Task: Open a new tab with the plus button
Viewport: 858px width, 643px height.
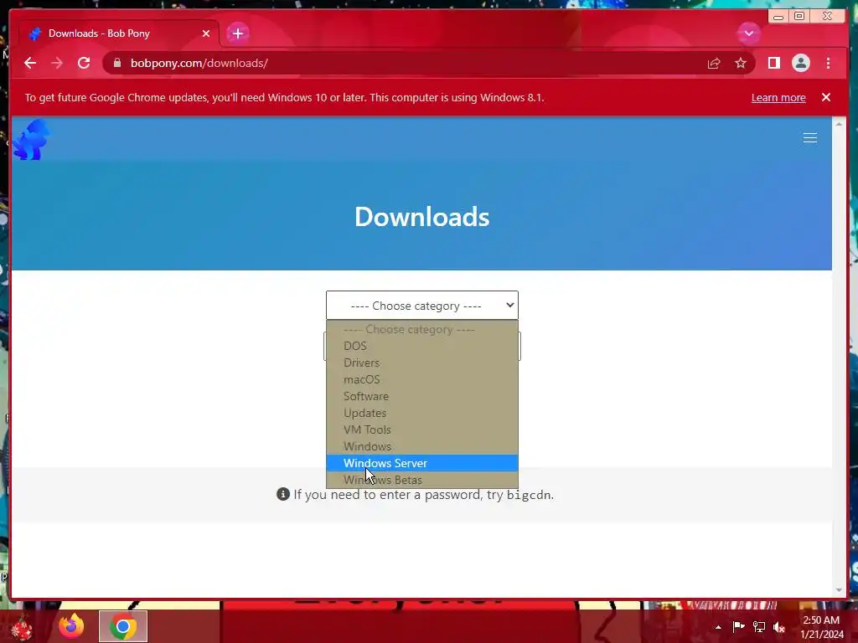Action: (x=237, y=33)
